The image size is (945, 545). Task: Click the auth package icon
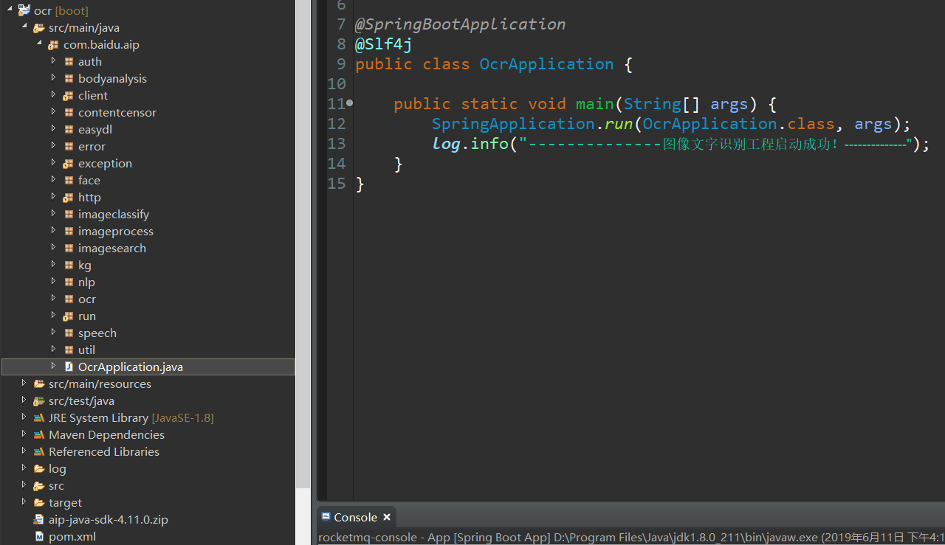(69, 62)
